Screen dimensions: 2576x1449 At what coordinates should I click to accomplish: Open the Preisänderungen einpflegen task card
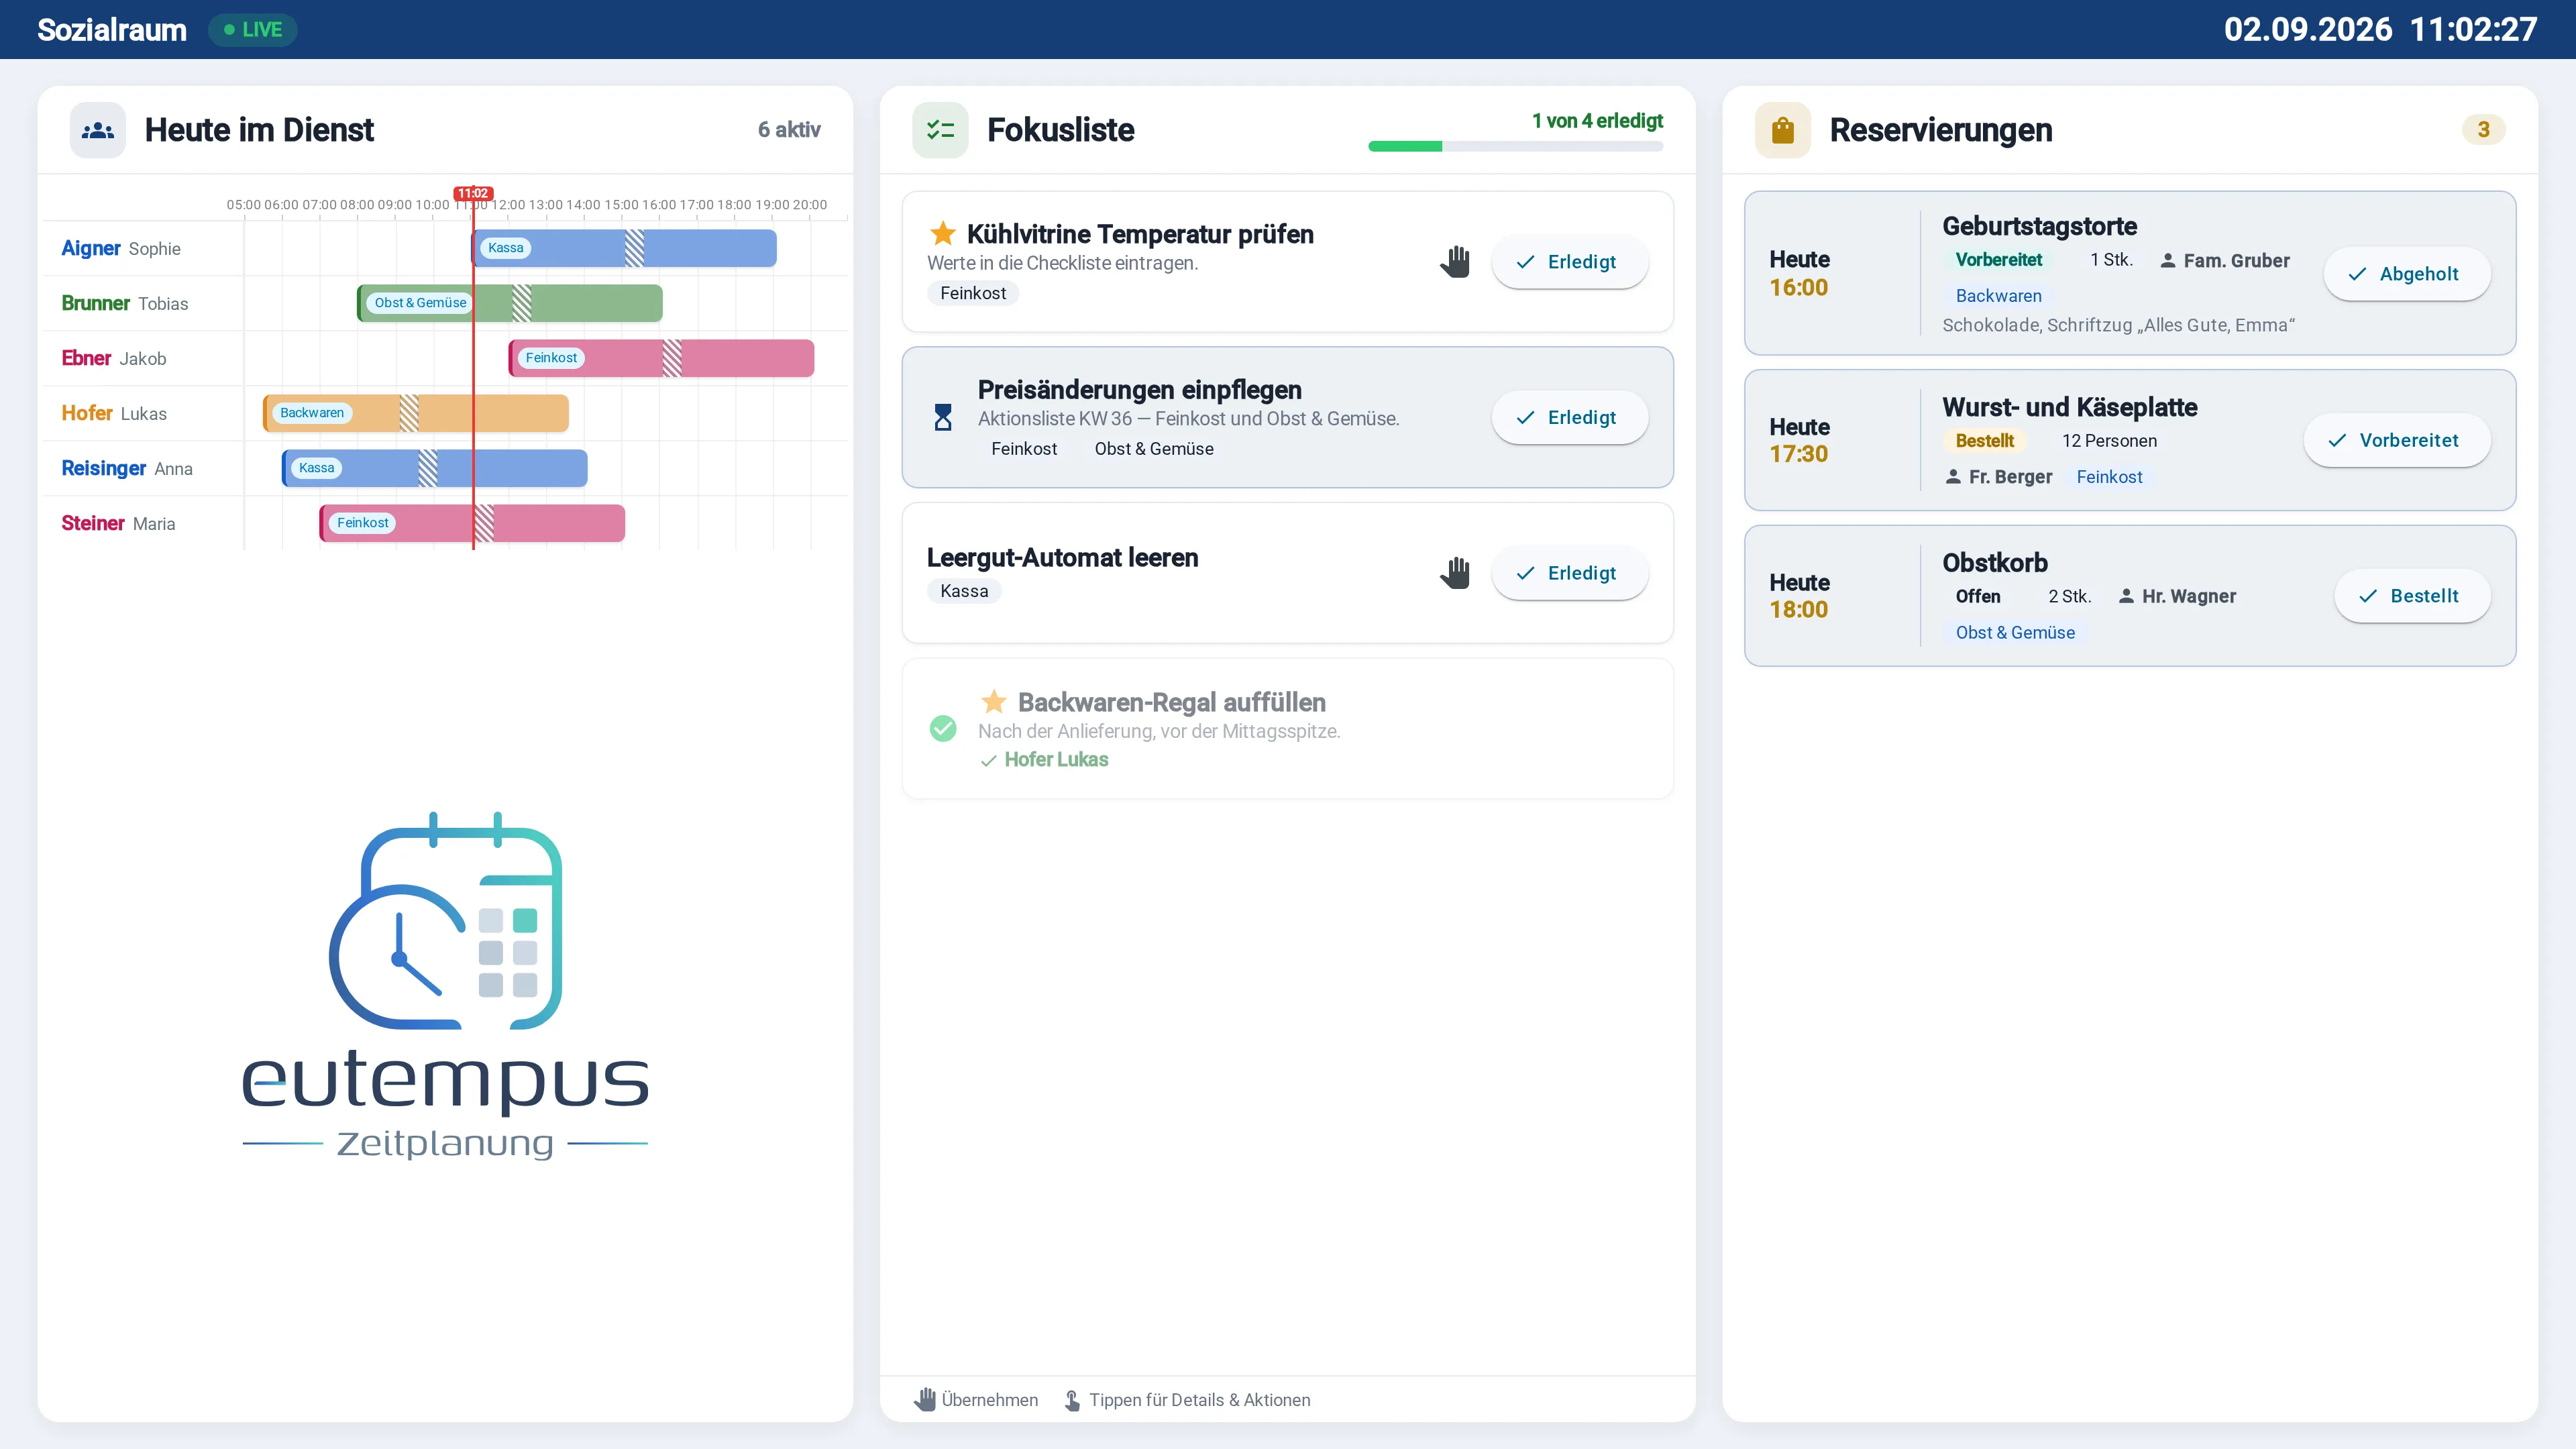1287,417
